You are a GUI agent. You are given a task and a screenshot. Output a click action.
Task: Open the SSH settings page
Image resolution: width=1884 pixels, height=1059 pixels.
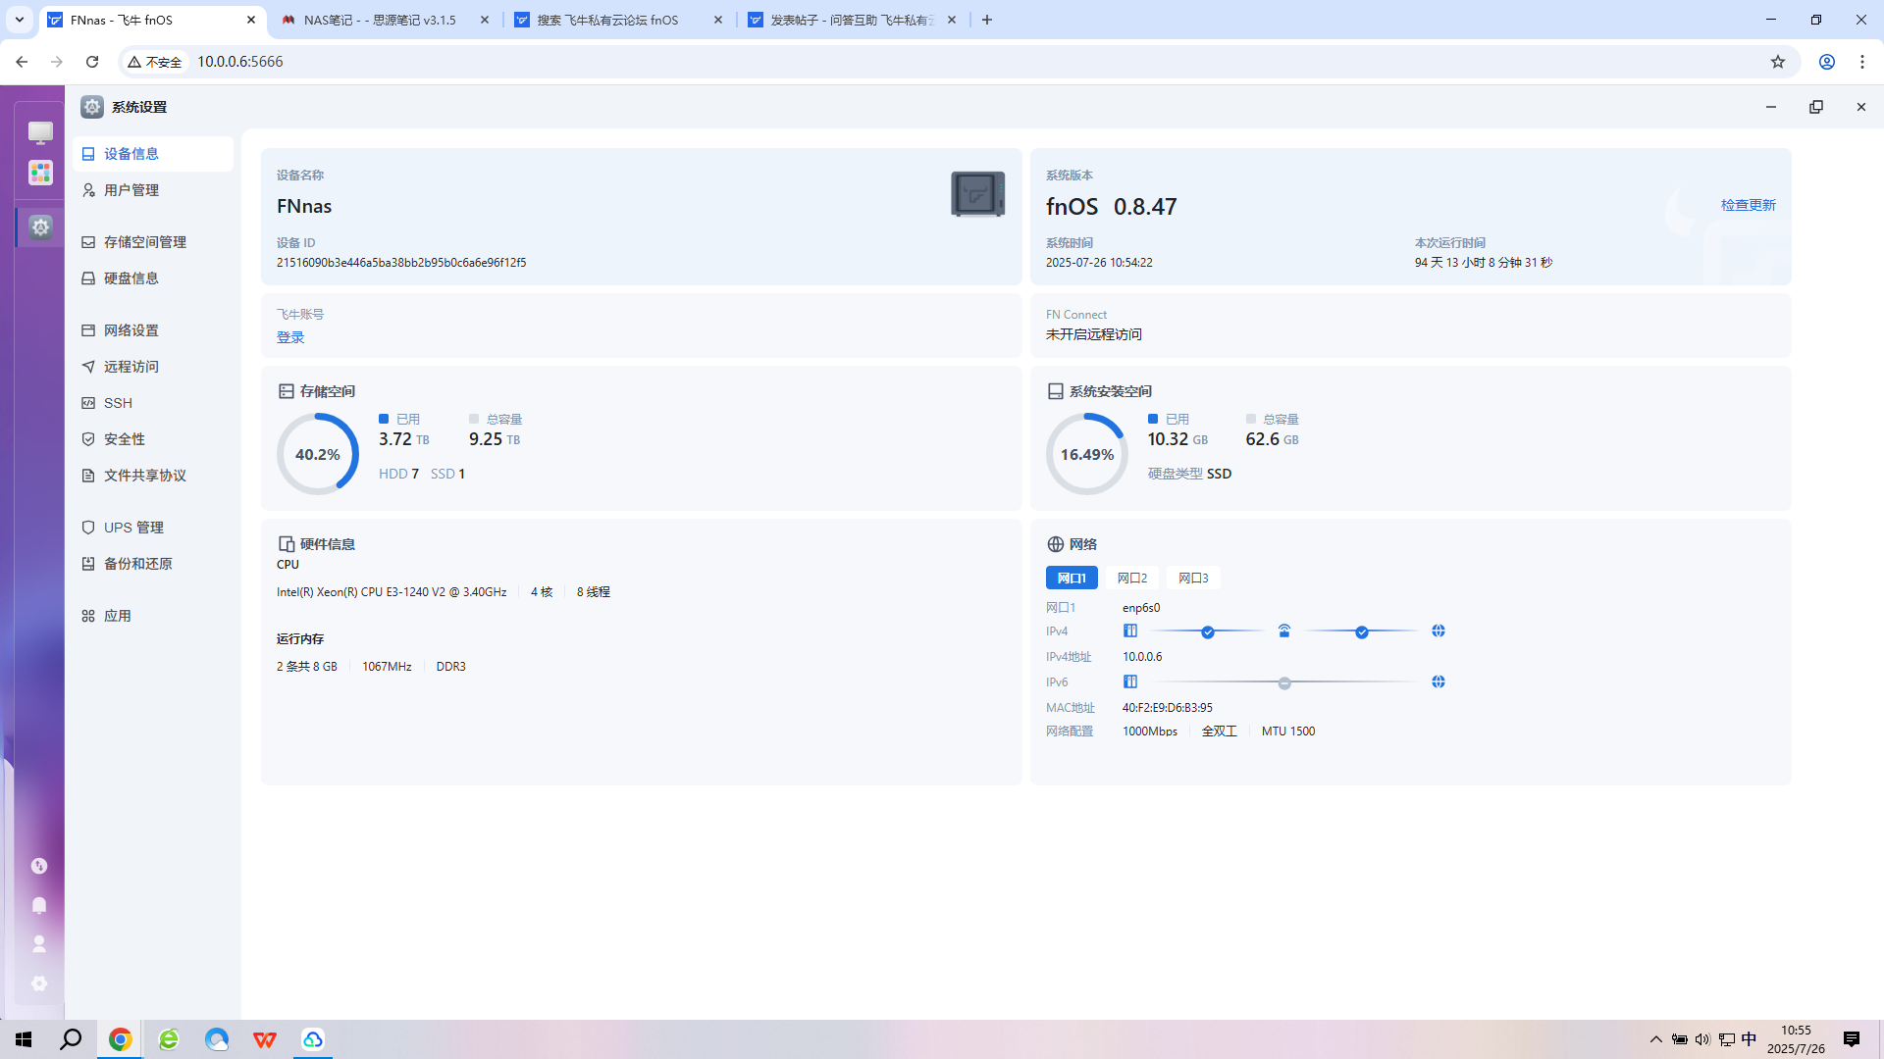tap(153, 403)
